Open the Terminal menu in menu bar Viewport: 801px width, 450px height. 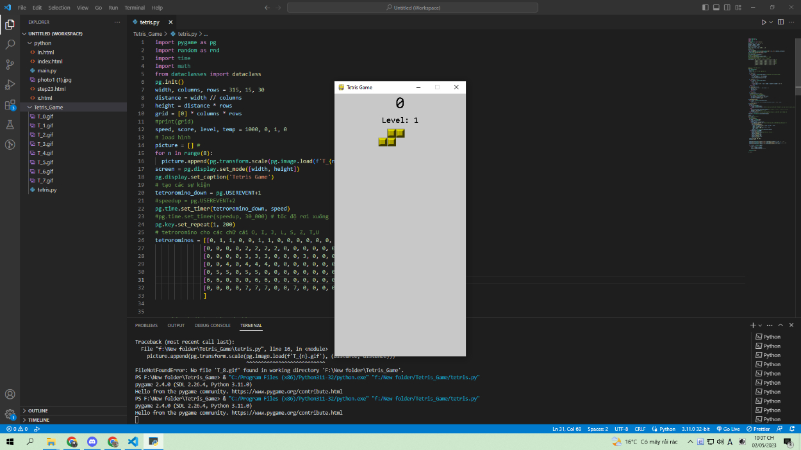click(135, 8)
